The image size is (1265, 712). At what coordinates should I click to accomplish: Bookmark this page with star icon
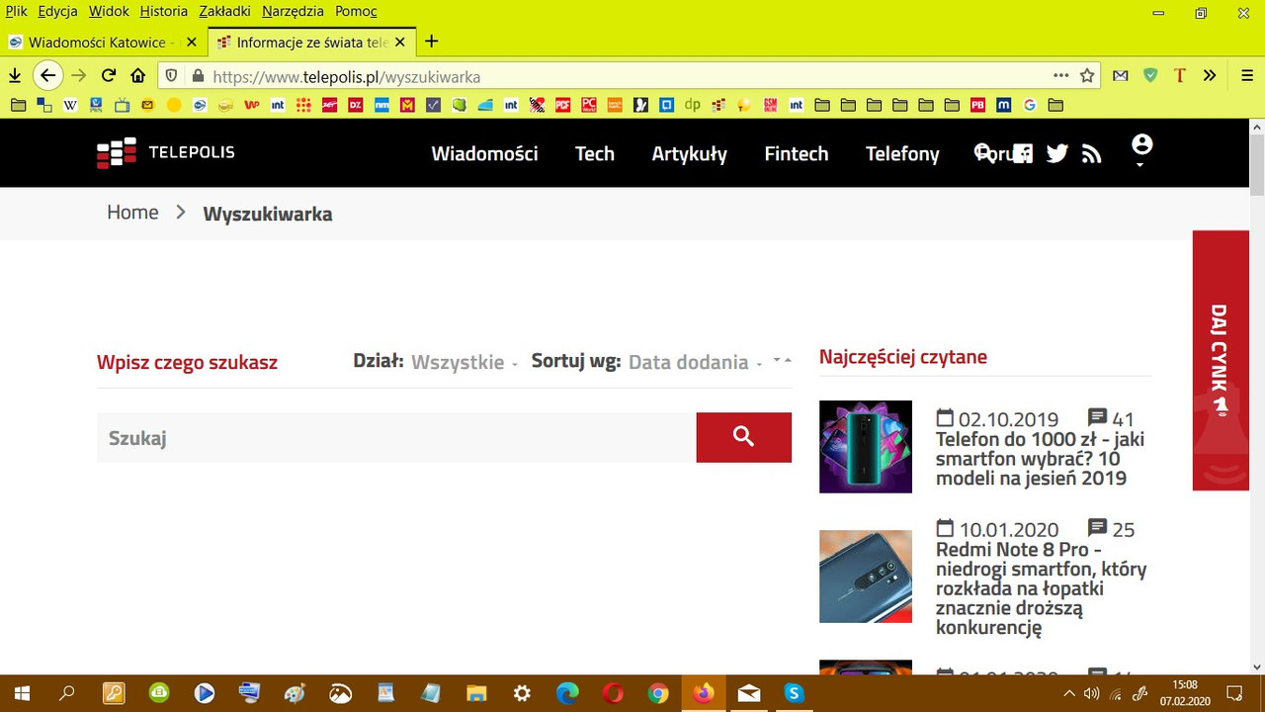[1087, 75]
